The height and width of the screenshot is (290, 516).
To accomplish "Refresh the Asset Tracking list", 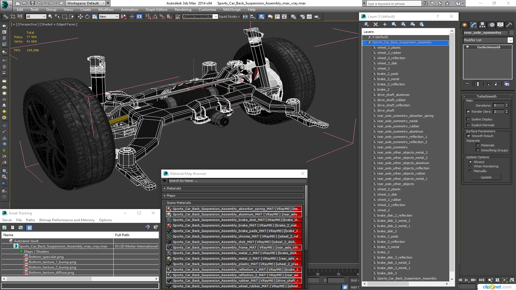I will click(5, 227).
